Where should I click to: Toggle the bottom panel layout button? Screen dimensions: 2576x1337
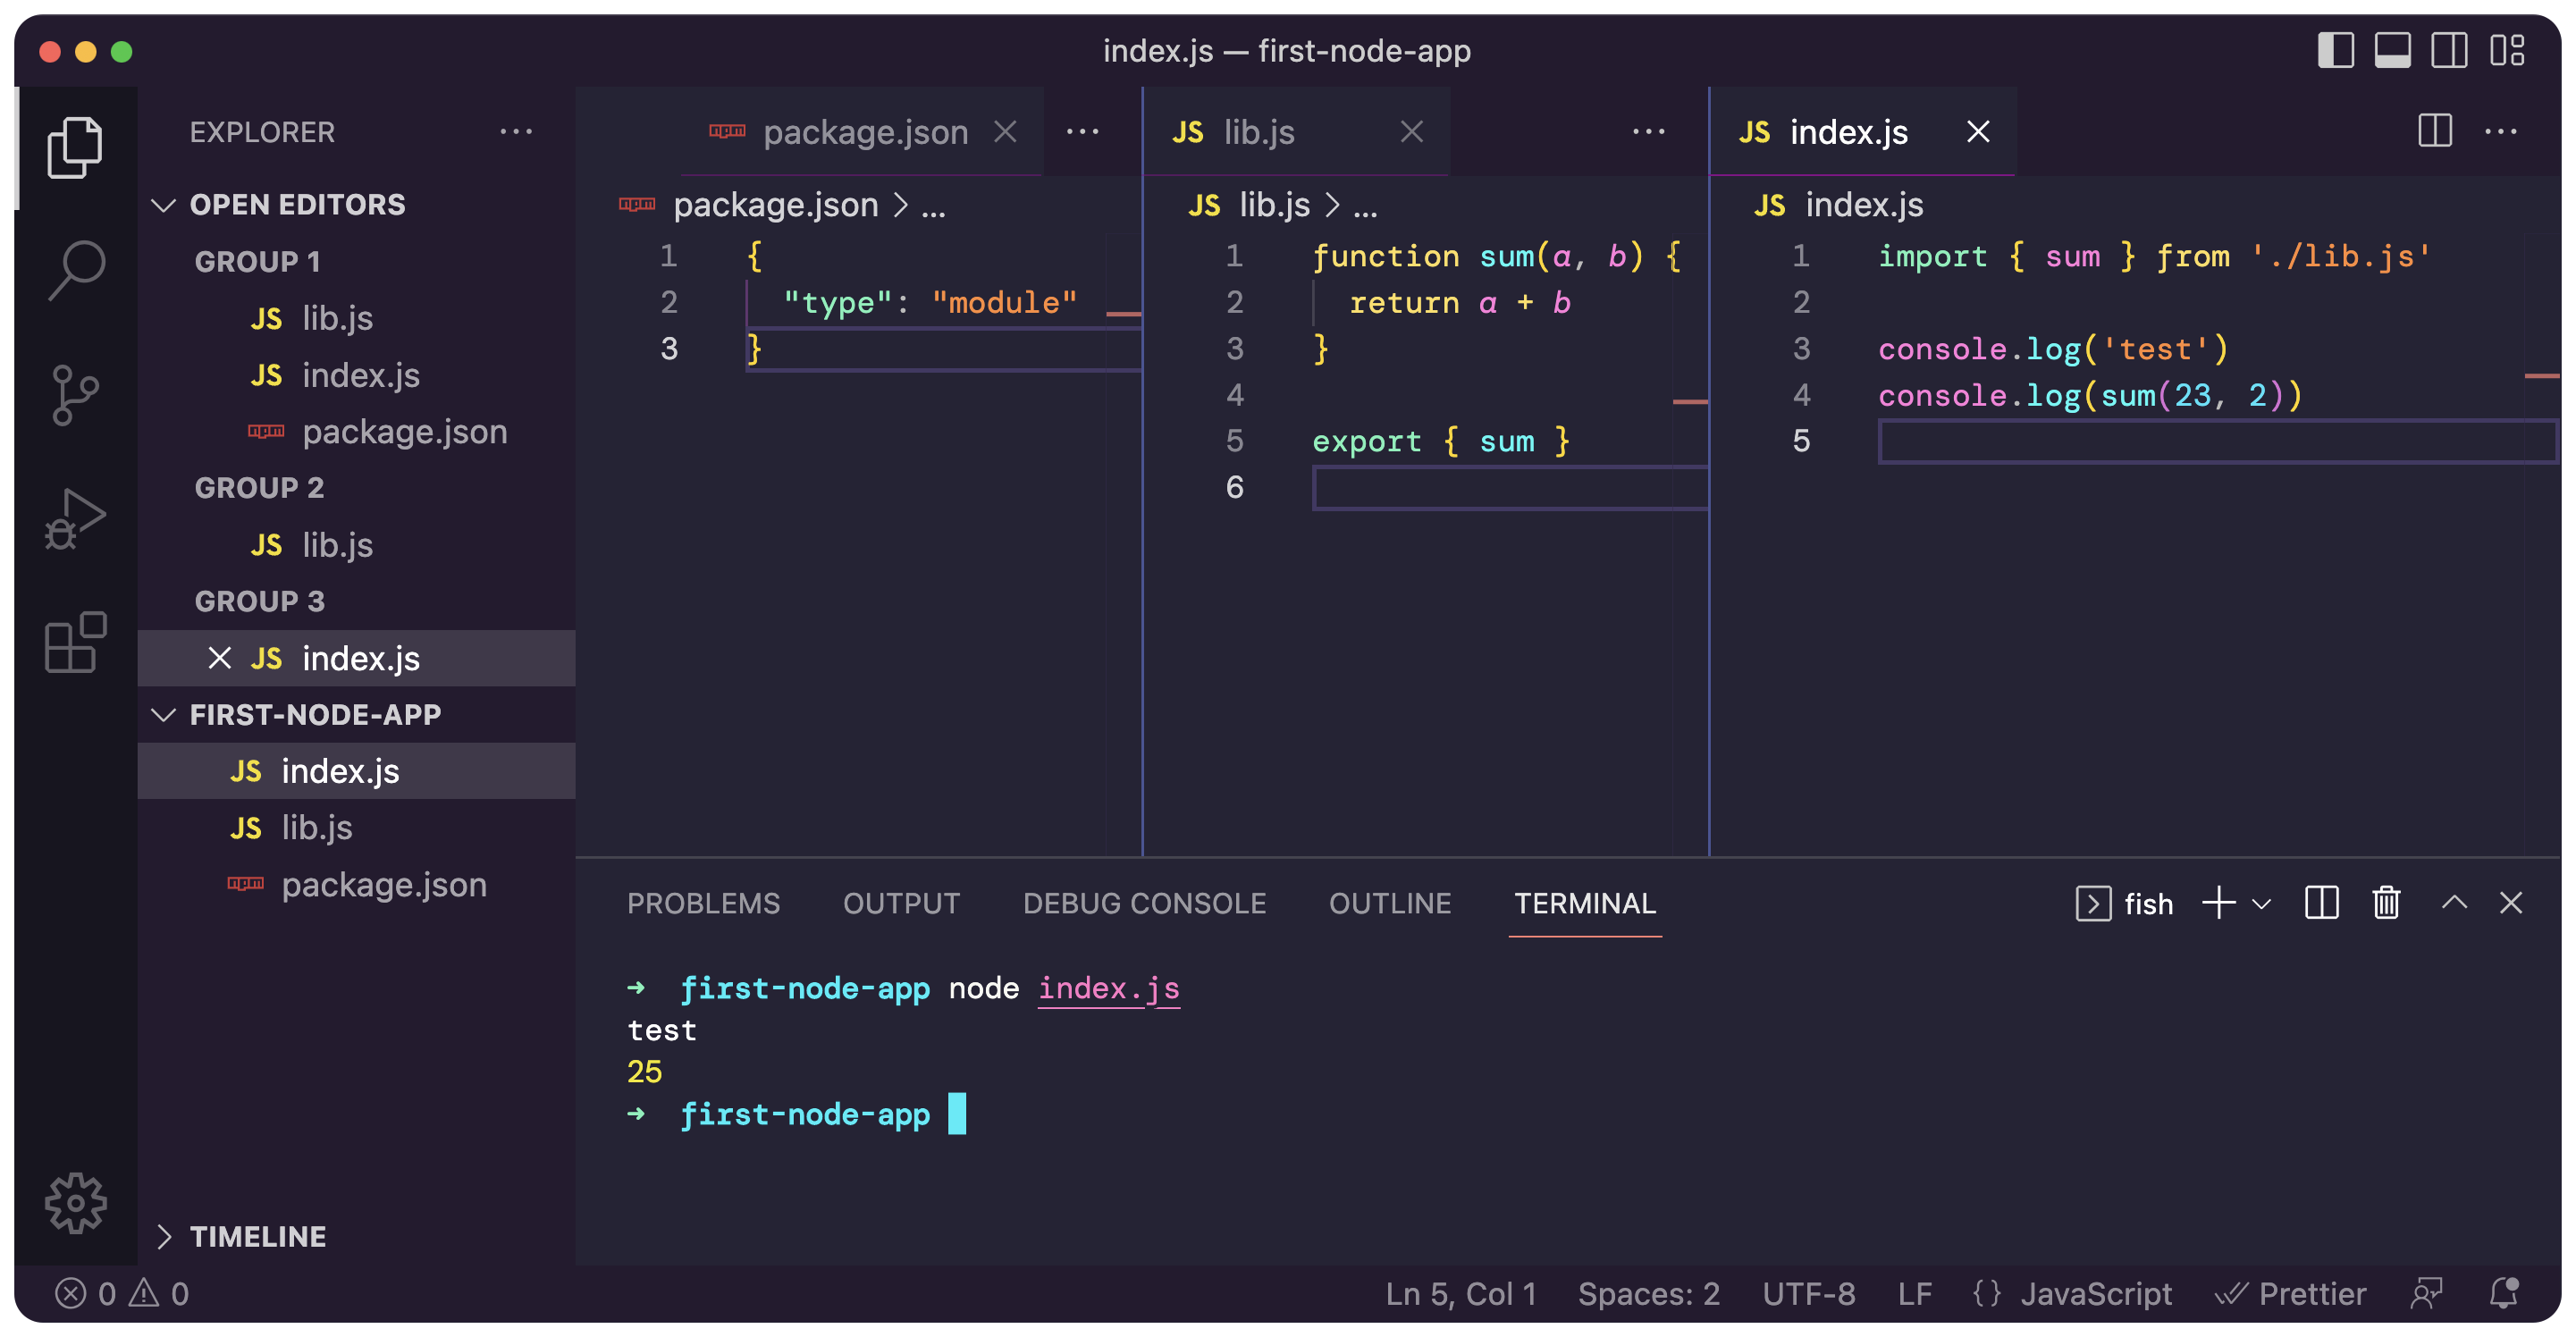click(x=2392, y=50)
